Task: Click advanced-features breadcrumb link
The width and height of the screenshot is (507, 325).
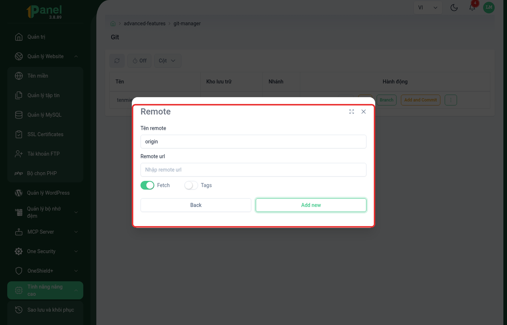Action: click(144, 23)
